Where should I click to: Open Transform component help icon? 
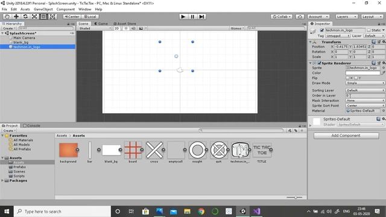coord(374,42)
